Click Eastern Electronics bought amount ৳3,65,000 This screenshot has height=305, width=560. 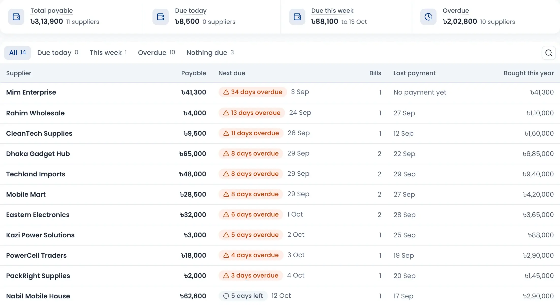(538, 215)
